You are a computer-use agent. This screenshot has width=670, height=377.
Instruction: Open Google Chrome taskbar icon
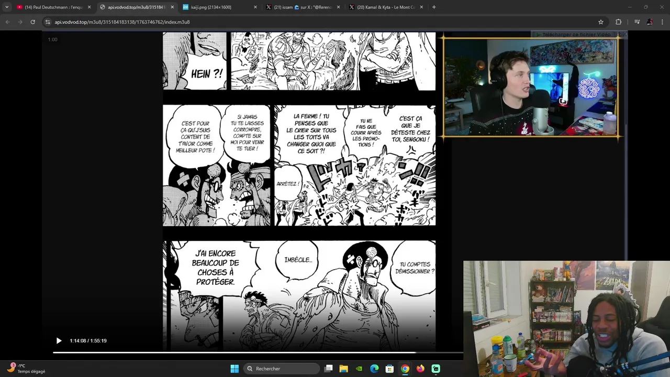tap(405, 369)
